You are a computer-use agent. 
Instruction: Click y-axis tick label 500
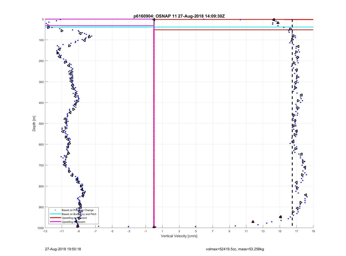click(41, 124)
